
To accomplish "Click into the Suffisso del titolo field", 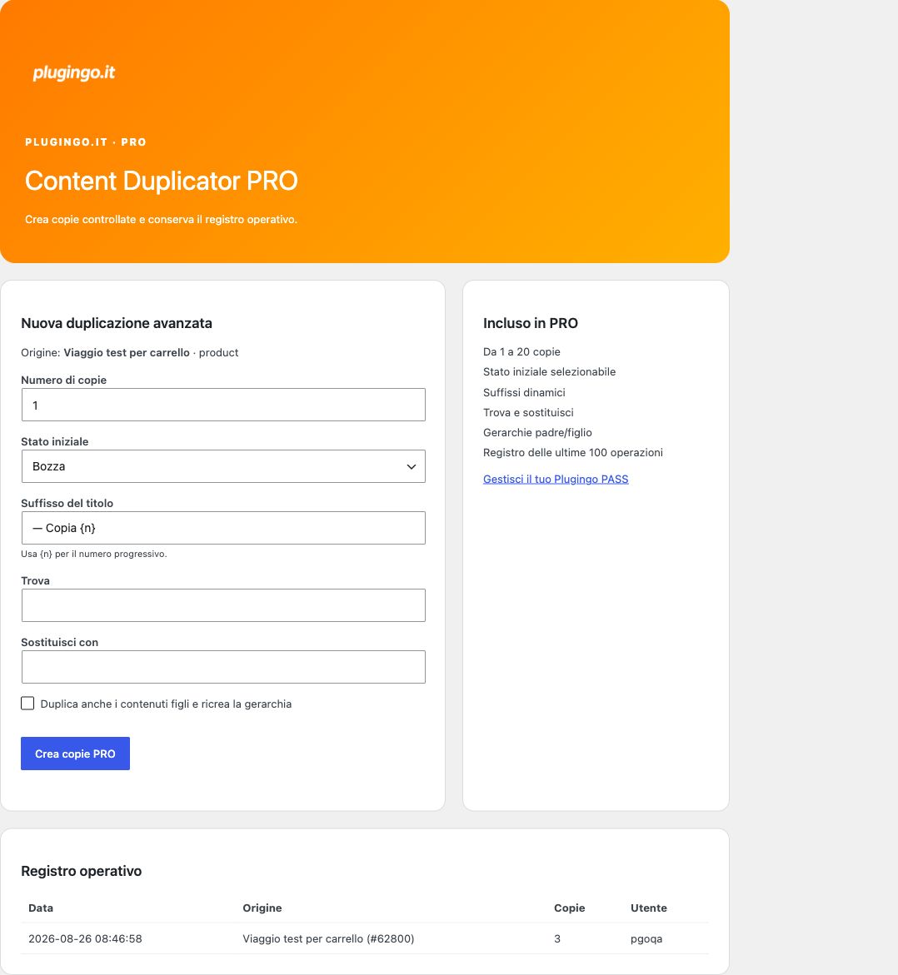I will tap(223, 528).
